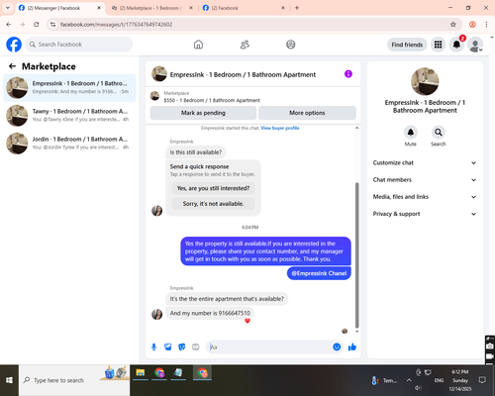This screenshot has height=396, width=495.
Task: Open File Explorer from the taskbar
Action: pyautogui.click(x=141, y=373)
